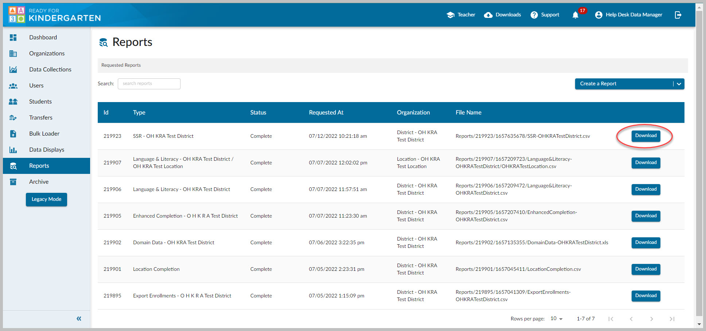
Task: Open the Rows per page dropdown
Action: tap(556, 319)
